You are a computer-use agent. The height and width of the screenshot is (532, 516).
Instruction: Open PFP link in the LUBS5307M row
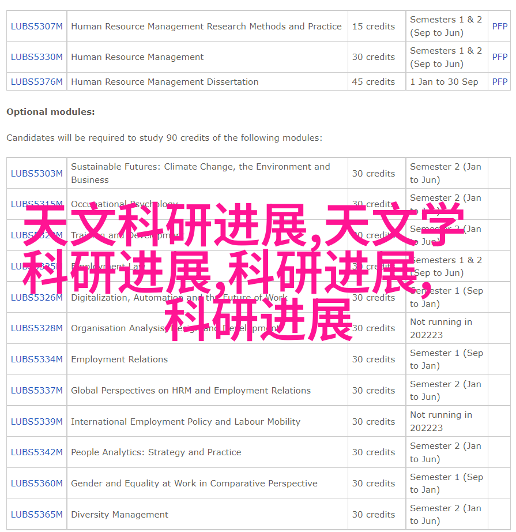499,26
